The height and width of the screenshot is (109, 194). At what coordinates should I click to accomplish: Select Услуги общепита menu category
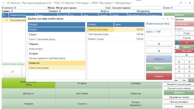135,104
